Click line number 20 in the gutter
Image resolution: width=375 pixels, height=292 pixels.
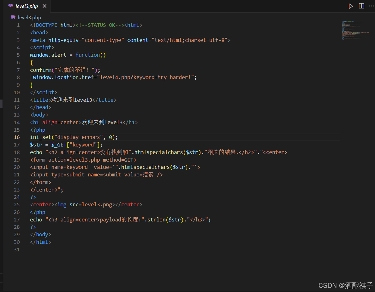pyautogui.click(x=17, y=167)
